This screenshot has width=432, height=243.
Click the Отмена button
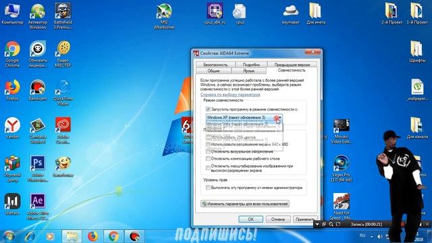pos(277,219)
